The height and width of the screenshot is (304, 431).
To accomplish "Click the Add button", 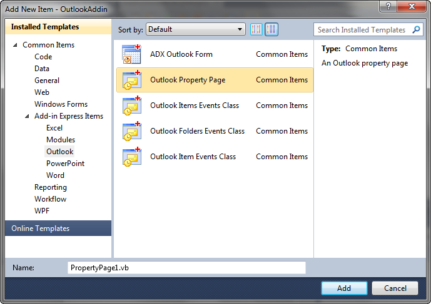I will [x=344, y=288].
